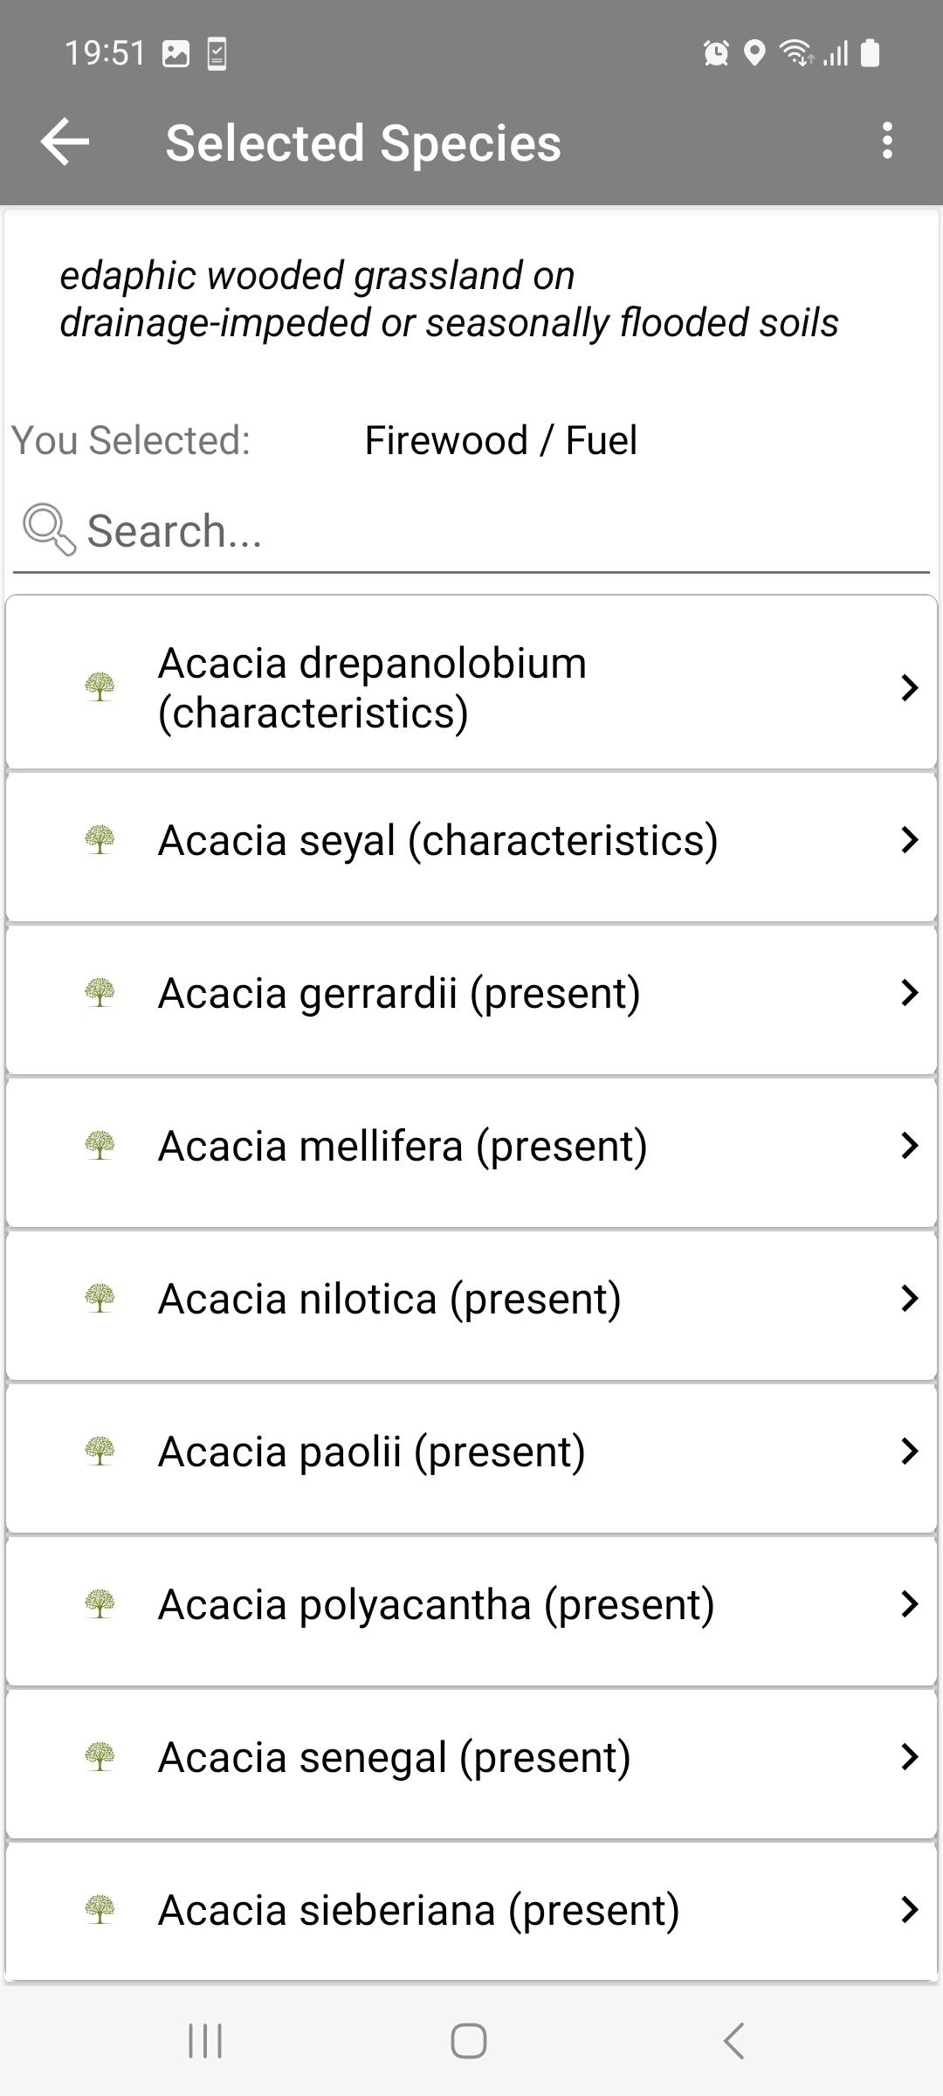
Task: Tap the tree icon beside Acacia seyal
Action: point(100,840)
